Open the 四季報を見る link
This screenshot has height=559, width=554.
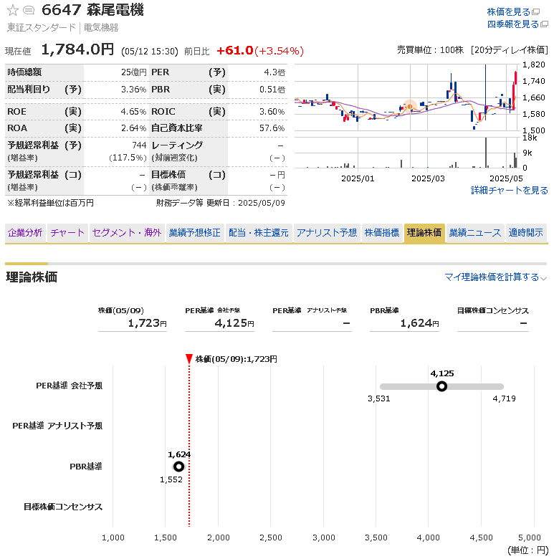pos(512,24)
